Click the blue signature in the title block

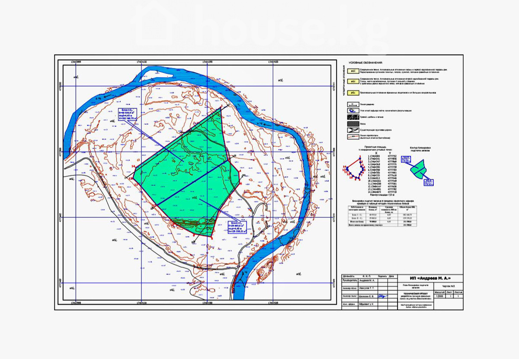(381, 296)
